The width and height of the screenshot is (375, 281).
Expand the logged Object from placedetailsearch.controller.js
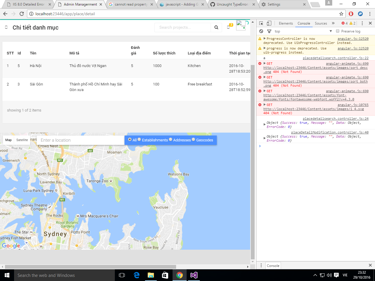pyautogui.click(x=264, y=123)
